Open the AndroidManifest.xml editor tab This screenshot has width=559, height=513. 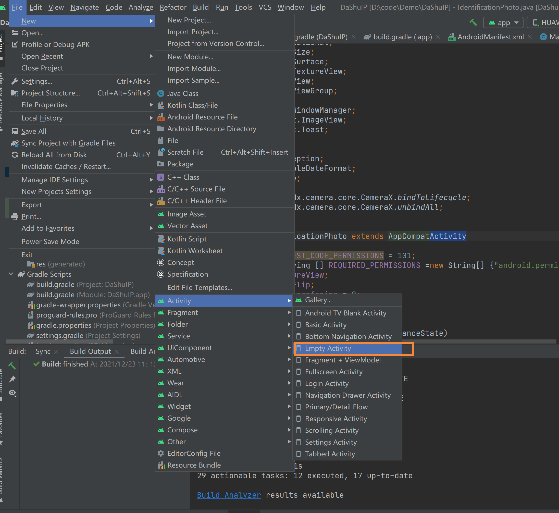tap(490, 37)
